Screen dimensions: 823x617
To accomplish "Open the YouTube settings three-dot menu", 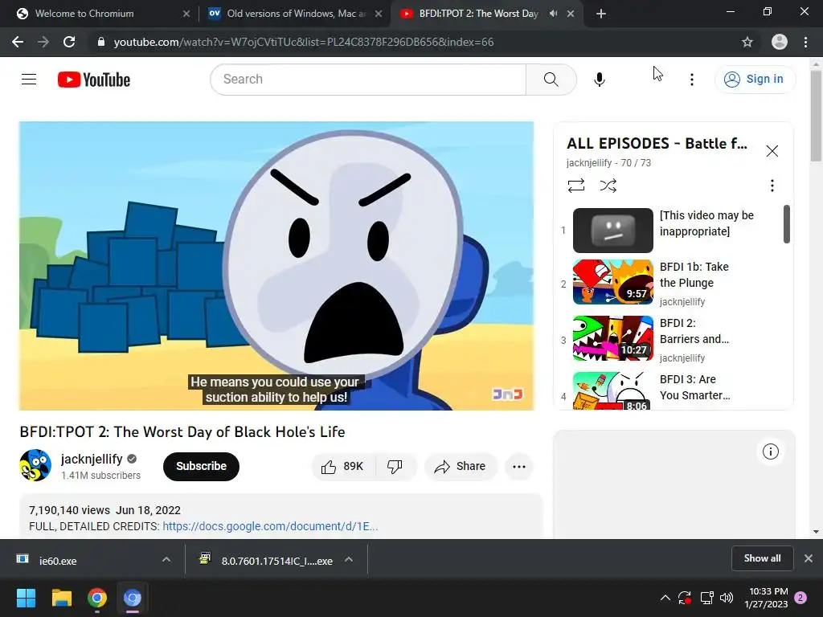I will click(692, 80).
